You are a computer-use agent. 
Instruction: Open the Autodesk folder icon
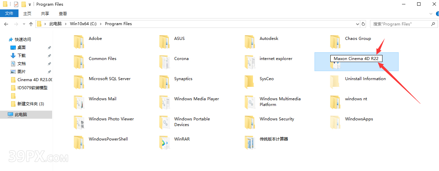(250, 42)
